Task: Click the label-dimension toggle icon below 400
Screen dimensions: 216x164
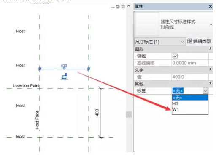Action: 65,76
